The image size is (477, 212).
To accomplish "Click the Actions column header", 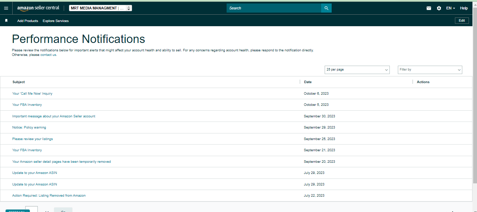I will pyautogui.click(x=423, y=82).
